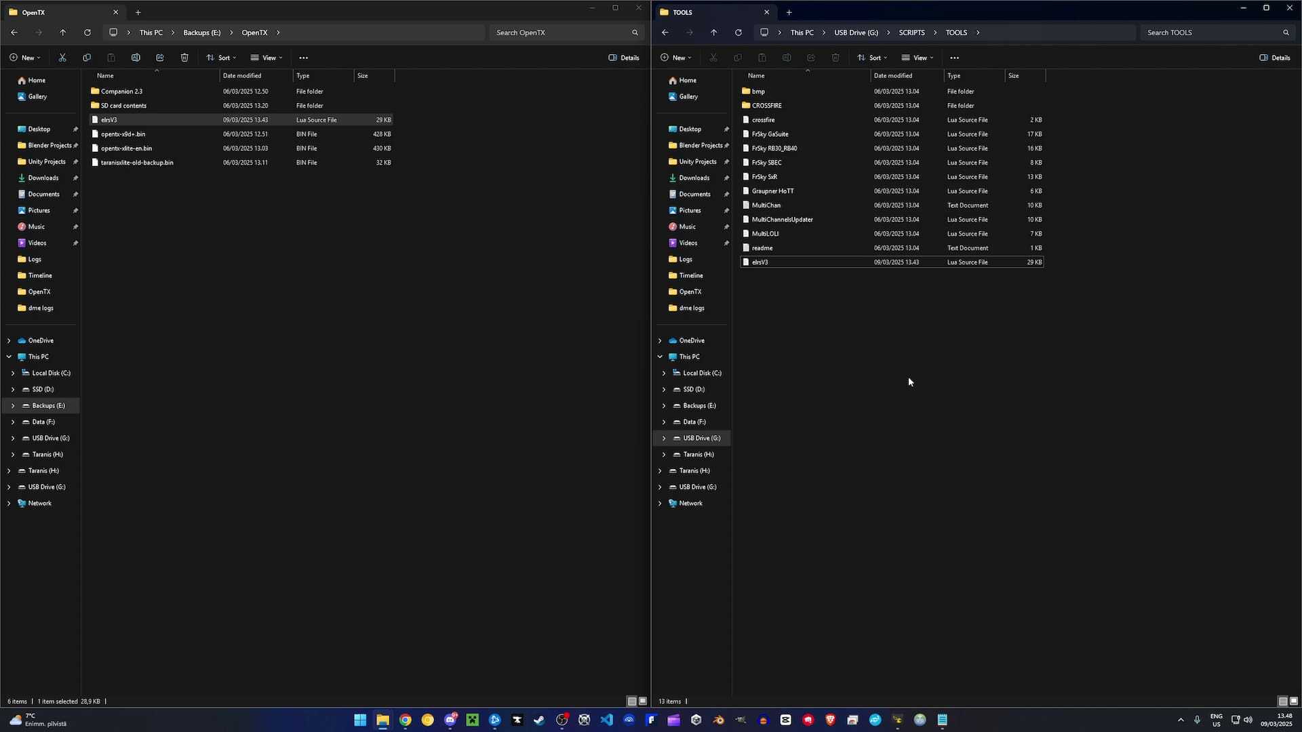This screenshot has width=1302, height=732.
Task: Sort by Name column in OpenTX window
Action: click(156, 76)
